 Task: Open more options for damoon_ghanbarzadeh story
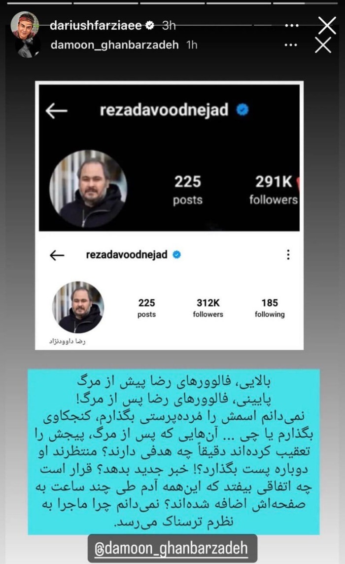tap(290, 45)
